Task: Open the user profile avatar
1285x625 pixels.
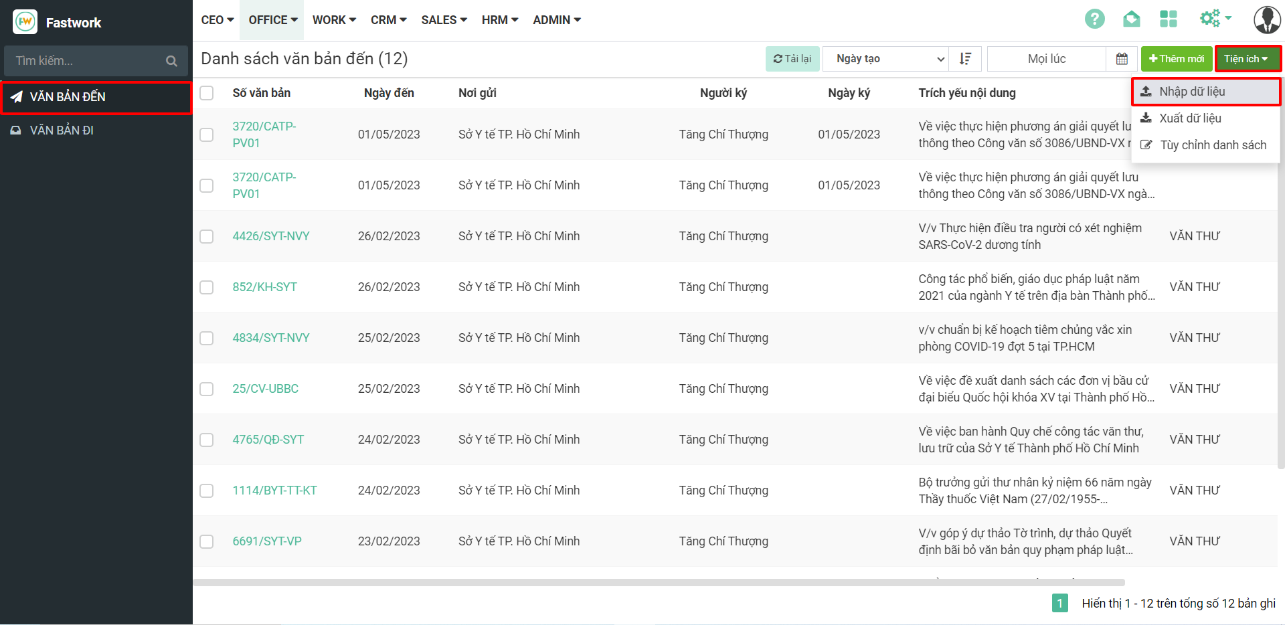Action: coord(1266,19)
